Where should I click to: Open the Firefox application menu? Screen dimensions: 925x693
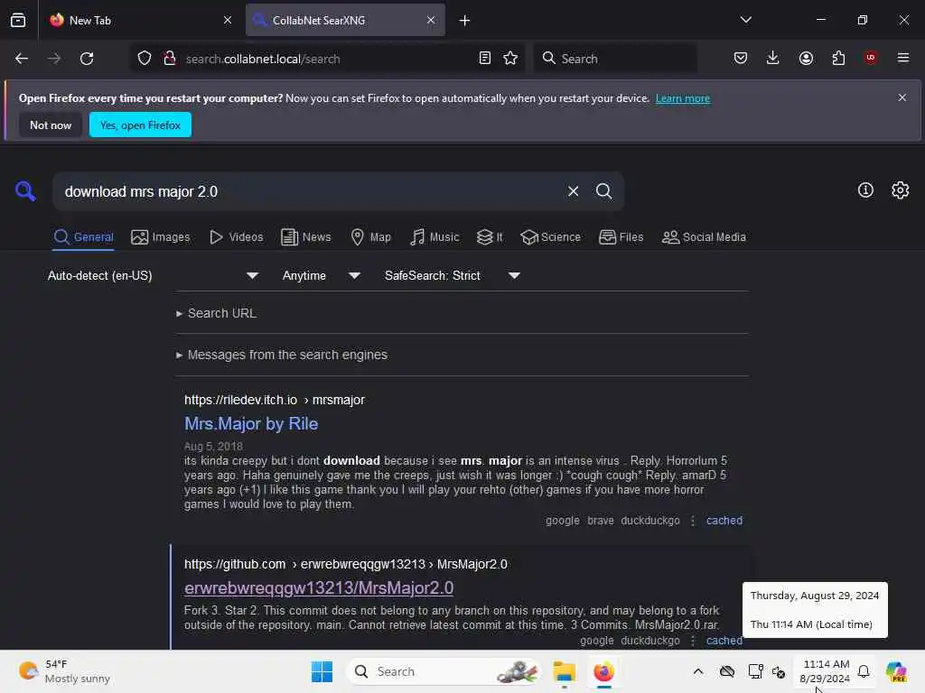pos(903,58)
